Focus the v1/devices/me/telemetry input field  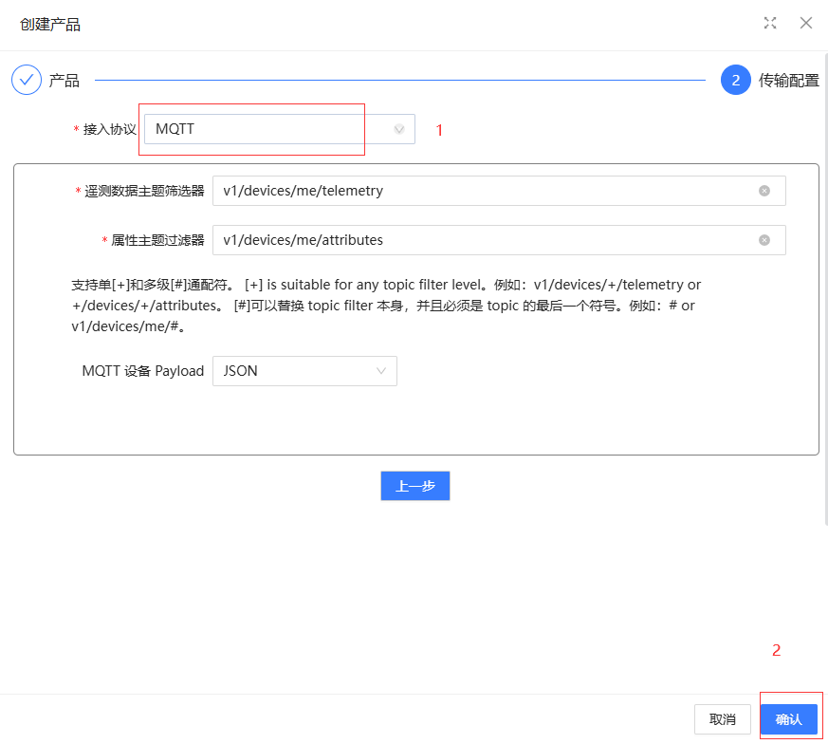484,191
